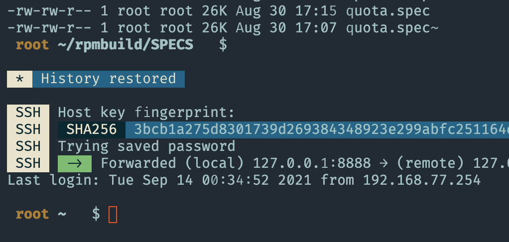The height and width of the screenshot is (242, 509).
Task: Click the 127.0.0.1:8888 local forward address
Action: [312, 163]
